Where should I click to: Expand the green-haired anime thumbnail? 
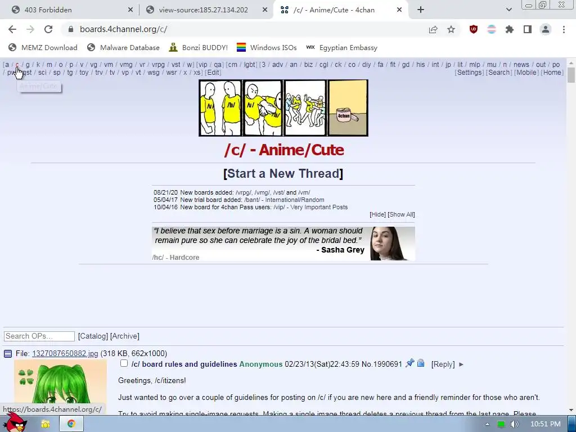(61, 386)
